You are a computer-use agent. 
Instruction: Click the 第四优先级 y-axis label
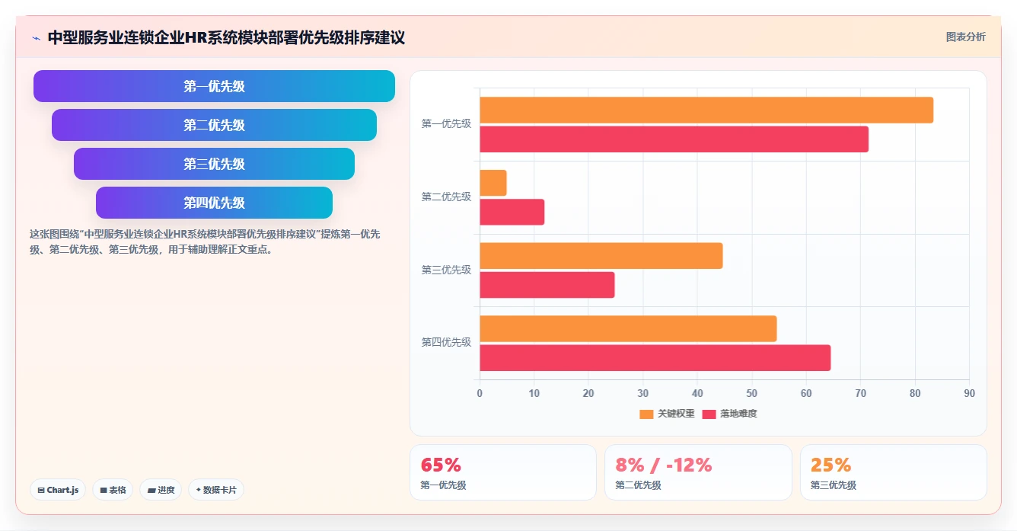tap(446, 342)
